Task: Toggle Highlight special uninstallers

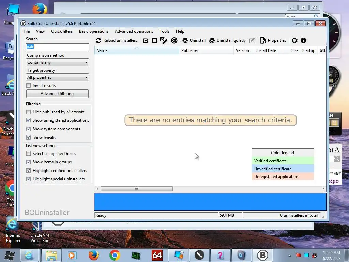Action: (29, 179)
